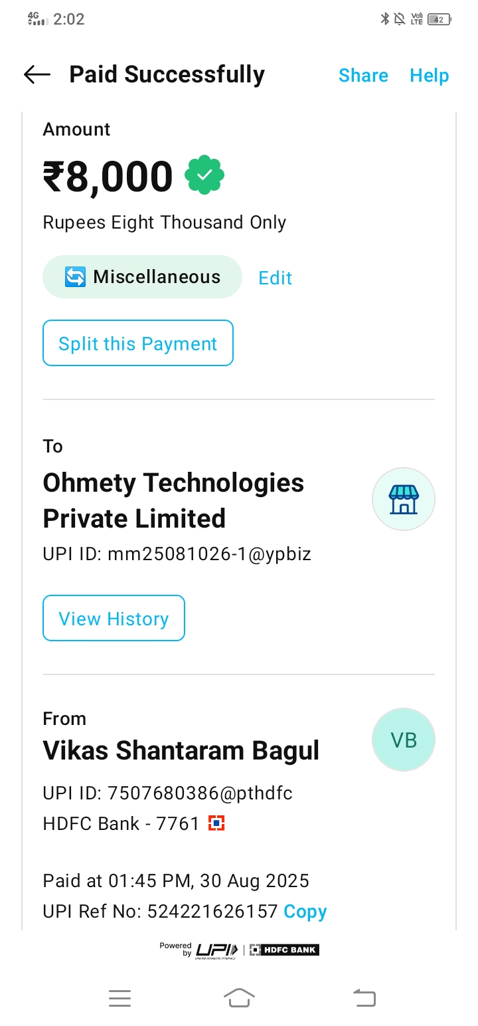
Task: Tap the merchant store icon
Action: 404,499
